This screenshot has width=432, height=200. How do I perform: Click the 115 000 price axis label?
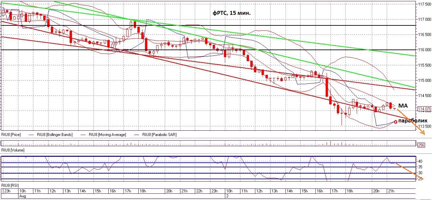[x=424, y=80]
